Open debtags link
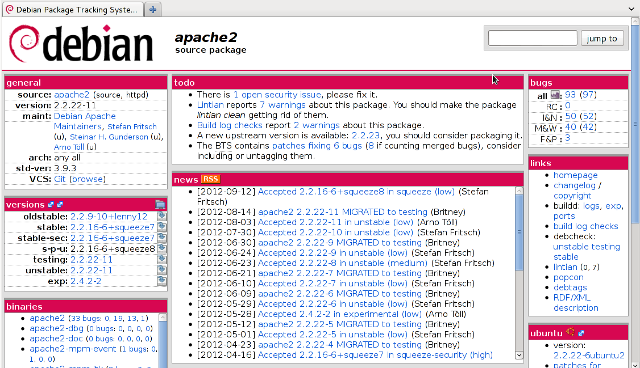This screenshot has width=640, height=368. 570,287
